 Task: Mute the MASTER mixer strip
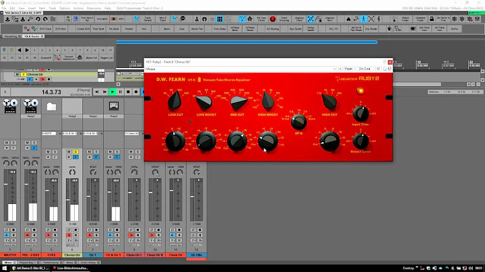pyautogui.click(x=7, y=143)
